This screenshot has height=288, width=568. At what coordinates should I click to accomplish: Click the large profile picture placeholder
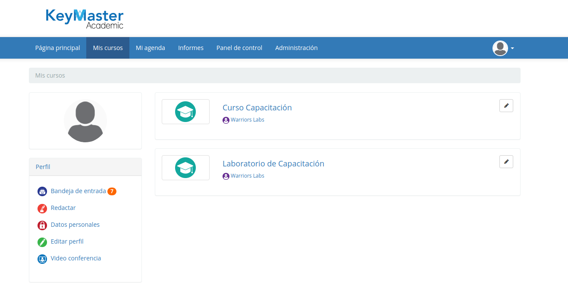[85, 121]
